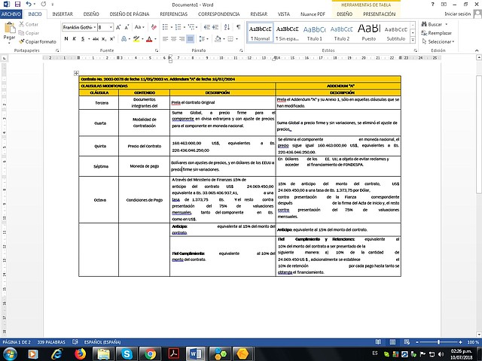
Task: Click align right icon
Action: (182, 38)
